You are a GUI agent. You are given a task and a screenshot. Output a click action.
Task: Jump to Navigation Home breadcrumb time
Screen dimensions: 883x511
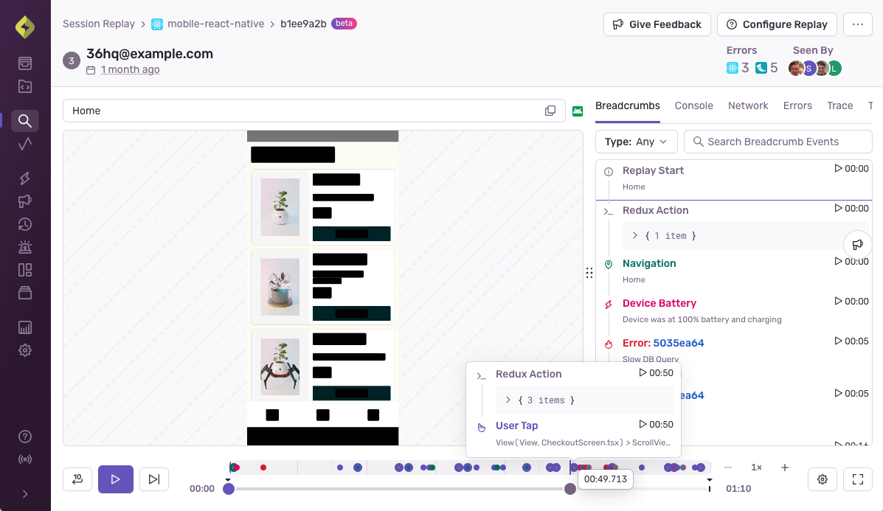point(851,261)
